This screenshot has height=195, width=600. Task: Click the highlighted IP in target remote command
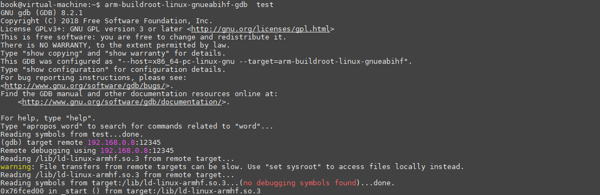(x=111, y=143)
